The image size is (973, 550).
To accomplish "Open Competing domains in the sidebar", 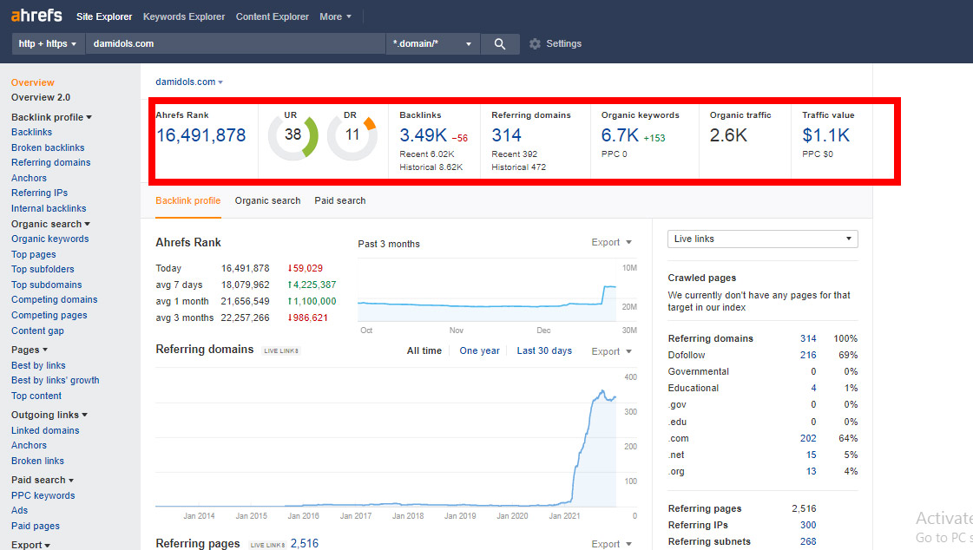I will pos(54,299).
